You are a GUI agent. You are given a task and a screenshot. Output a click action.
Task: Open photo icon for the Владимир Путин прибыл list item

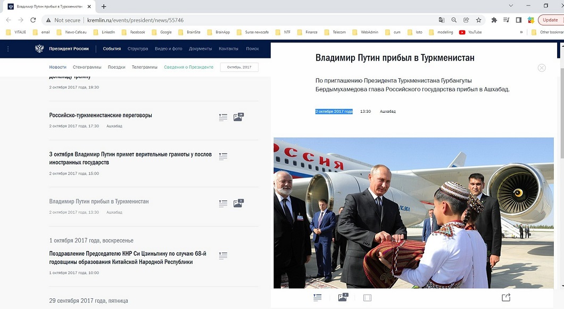238,203
